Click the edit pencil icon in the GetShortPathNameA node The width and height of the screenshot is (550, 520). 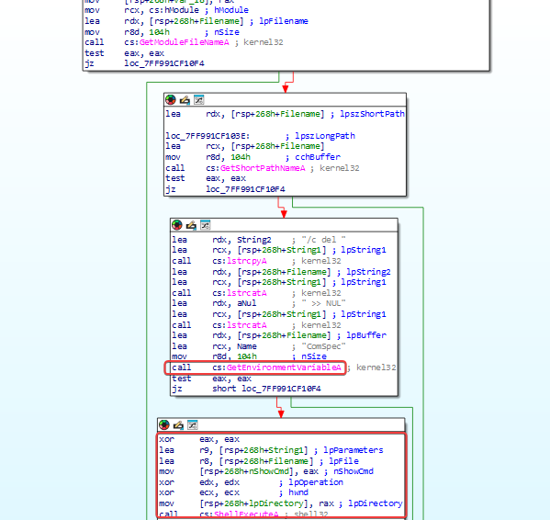tap(185, 100)
